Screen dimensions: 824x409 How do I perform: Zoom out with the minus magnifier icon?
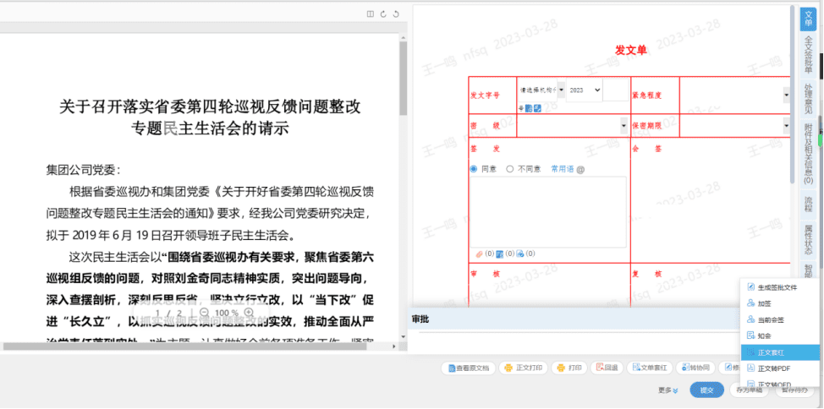point(205,313)
